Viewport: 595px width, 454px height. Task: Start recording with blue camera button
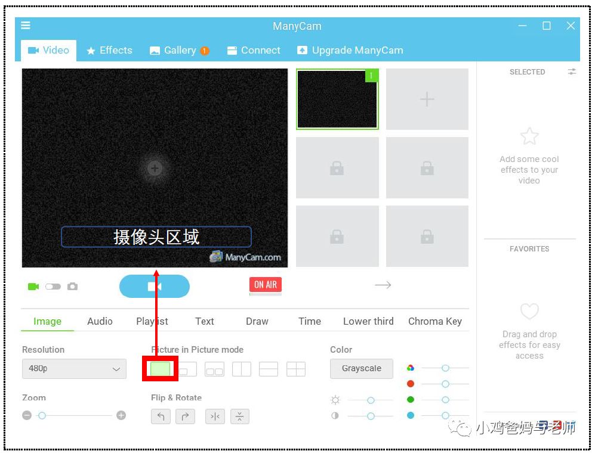(154, 287)
